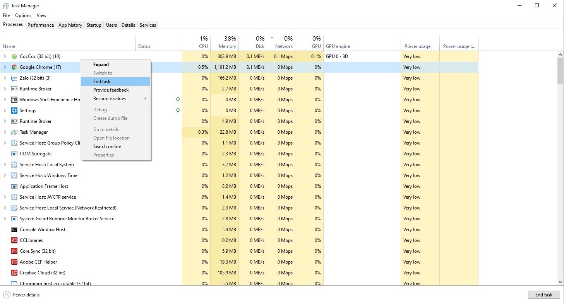Sort by the Disk column header
564x303 pixels.
(x=253, y=43)
